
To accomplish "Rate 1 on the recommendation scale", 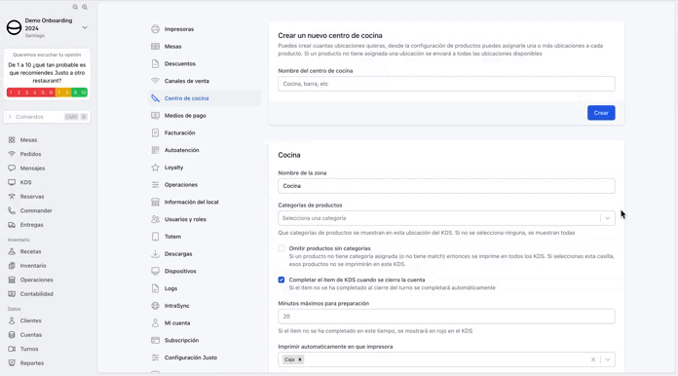I will [11, 93].
